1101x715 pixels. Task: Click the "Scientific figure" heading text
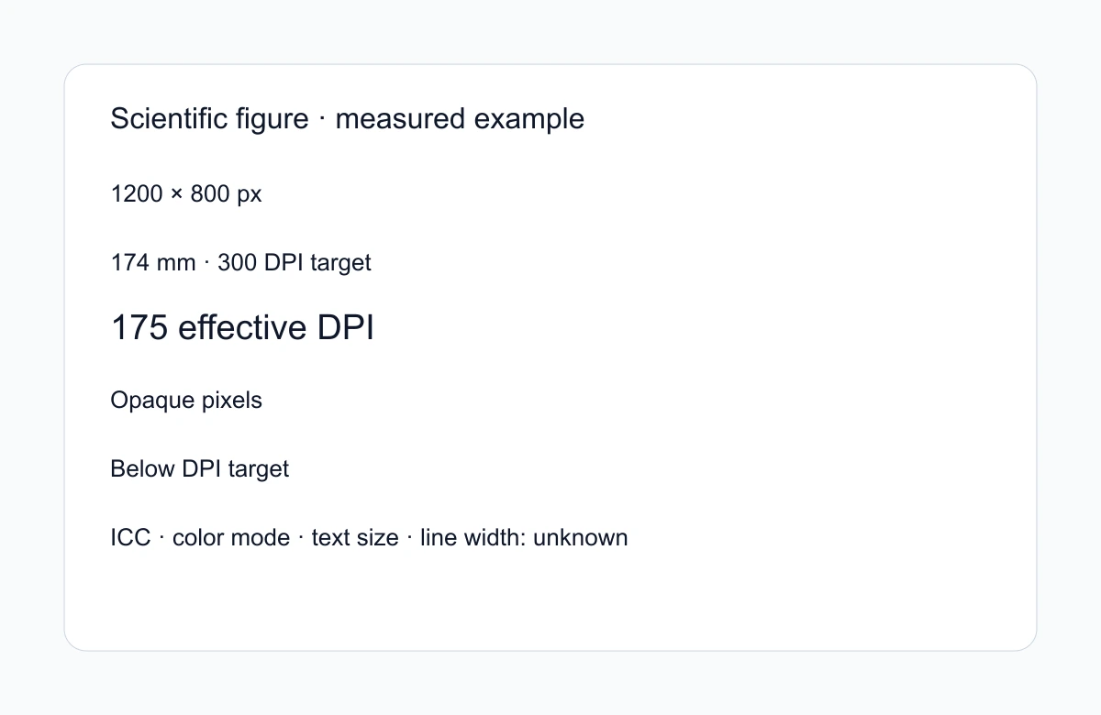pyautogui.click(x=209, y=119)
